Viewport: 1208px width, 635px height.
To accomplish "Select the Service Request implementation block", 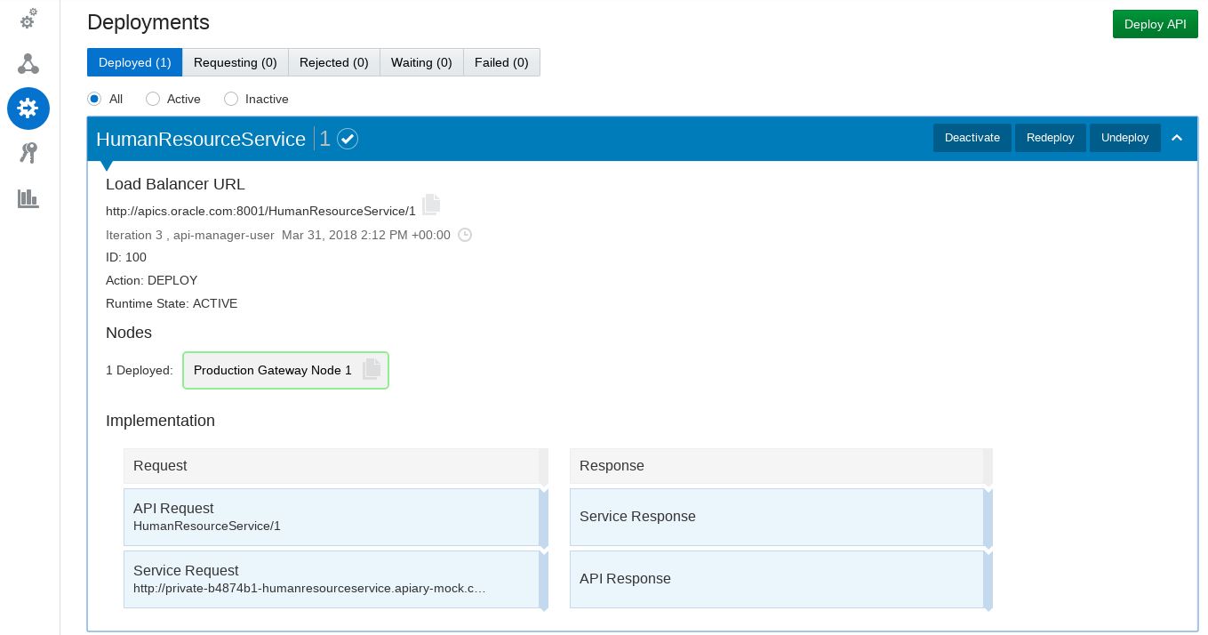I will point(331,579).
